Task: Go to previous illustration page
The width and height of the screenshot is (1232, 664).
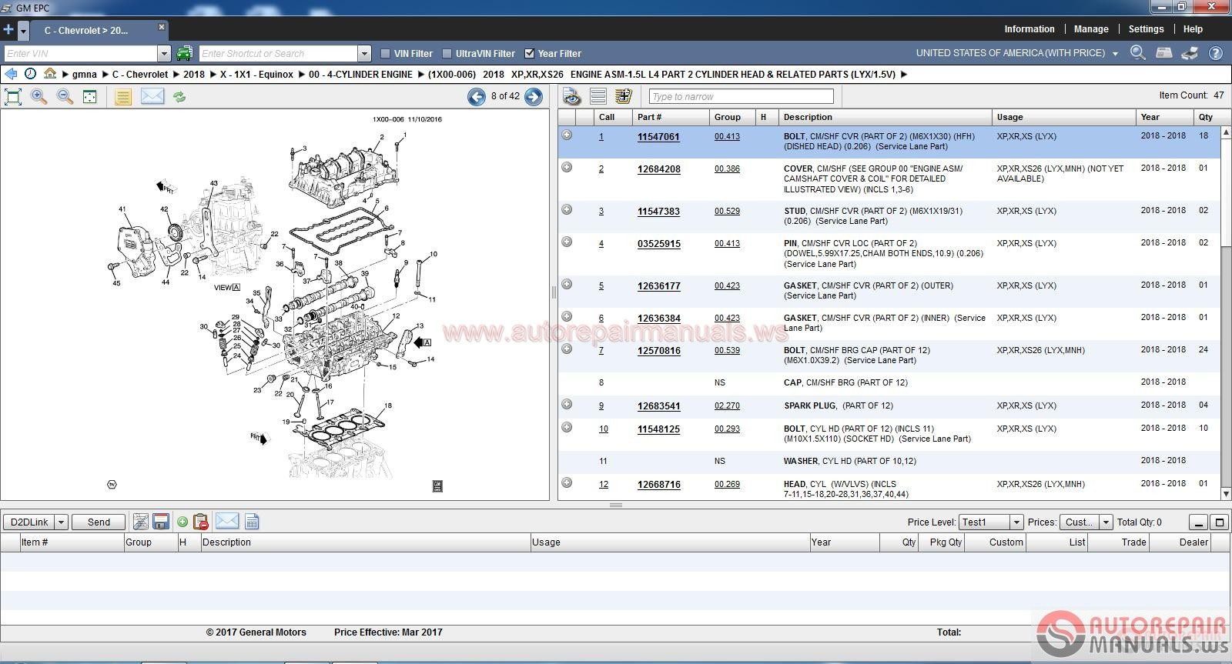Action: (x=477, y=96)
